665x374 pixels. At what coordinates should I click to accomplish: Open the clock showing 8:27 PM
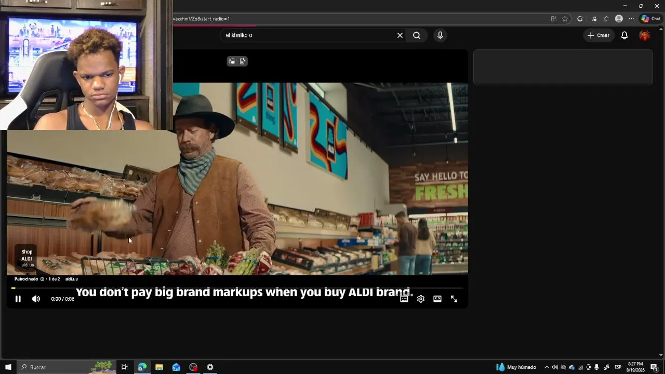(x=635, y=367)
